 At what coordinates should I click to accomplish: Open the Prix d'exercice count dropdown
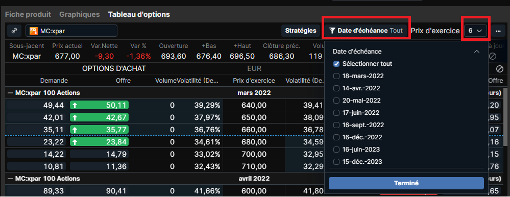tap(475, 31)
